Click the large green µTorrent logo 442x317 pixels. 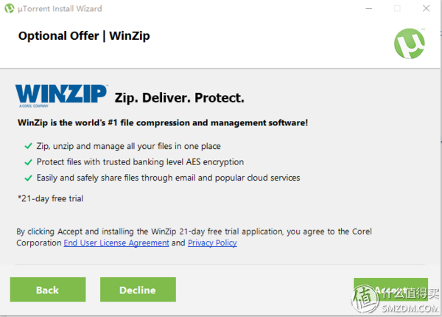coord(409,43)
